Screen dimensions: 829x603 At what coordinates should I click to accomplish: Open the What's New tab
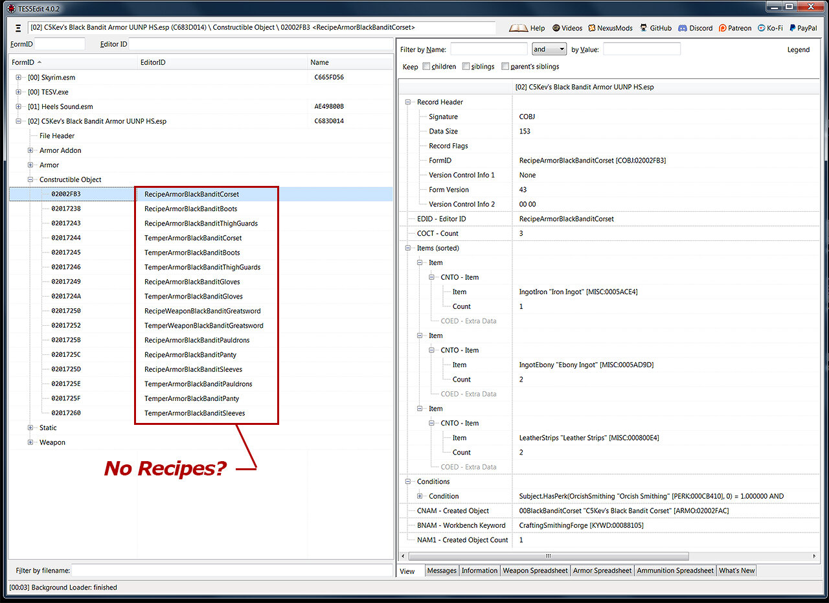click(x=737, y=571)
